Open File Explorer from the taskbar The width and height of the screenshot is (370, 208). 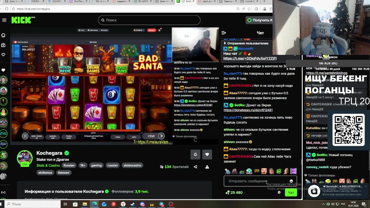tap(85, 204)
